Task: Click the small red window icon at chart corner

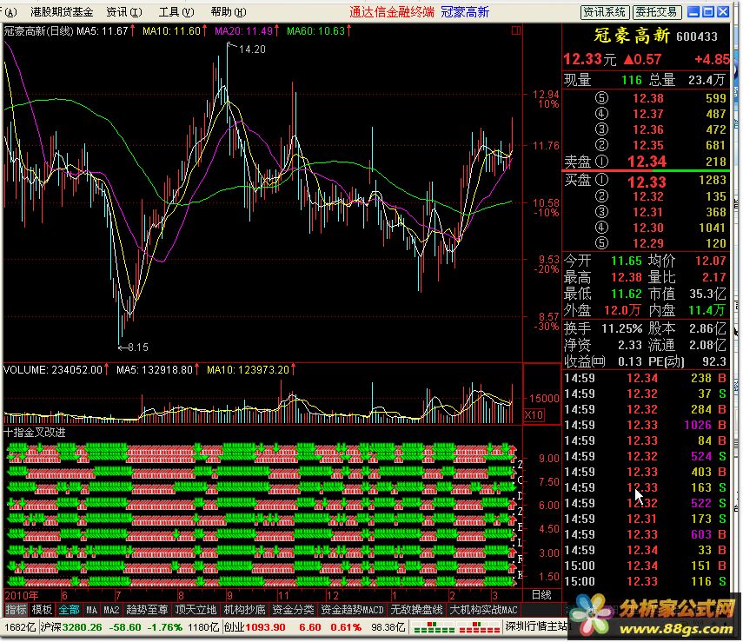Action: pos(516,30)
